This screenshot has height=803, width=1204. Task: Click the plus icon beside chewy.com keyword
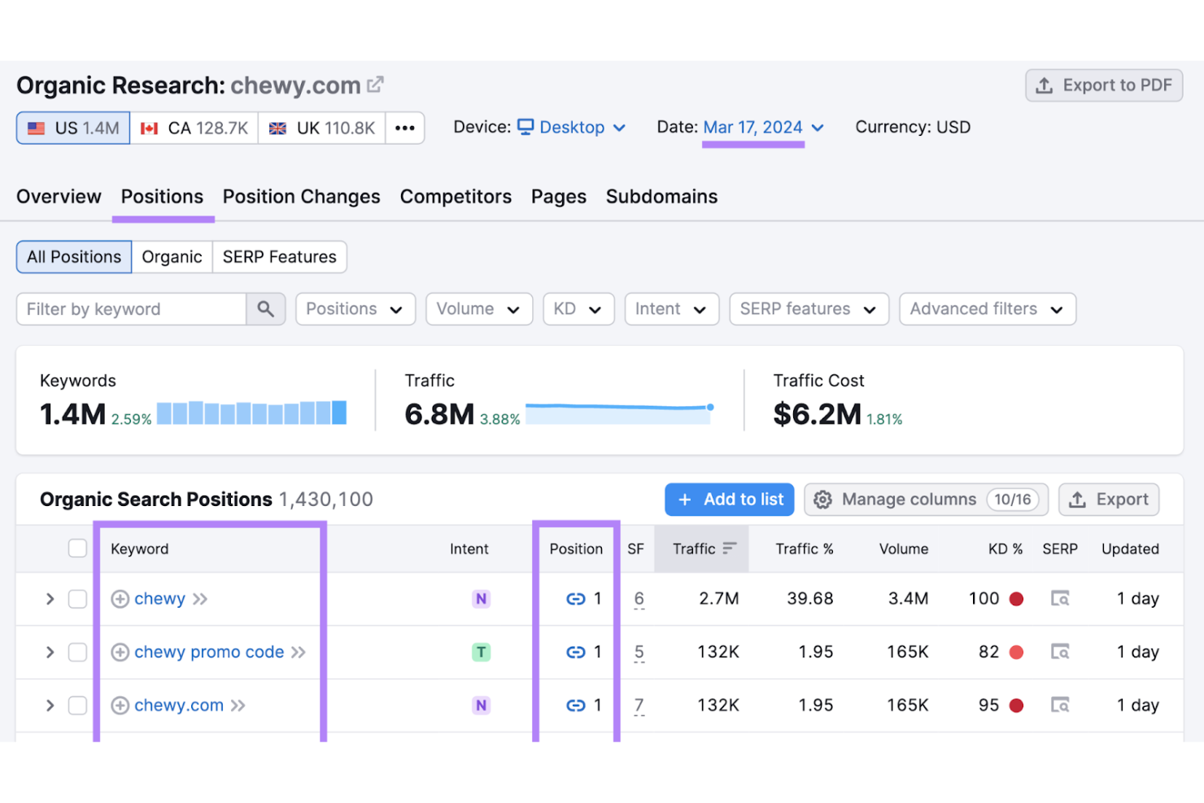pos(120,705)
